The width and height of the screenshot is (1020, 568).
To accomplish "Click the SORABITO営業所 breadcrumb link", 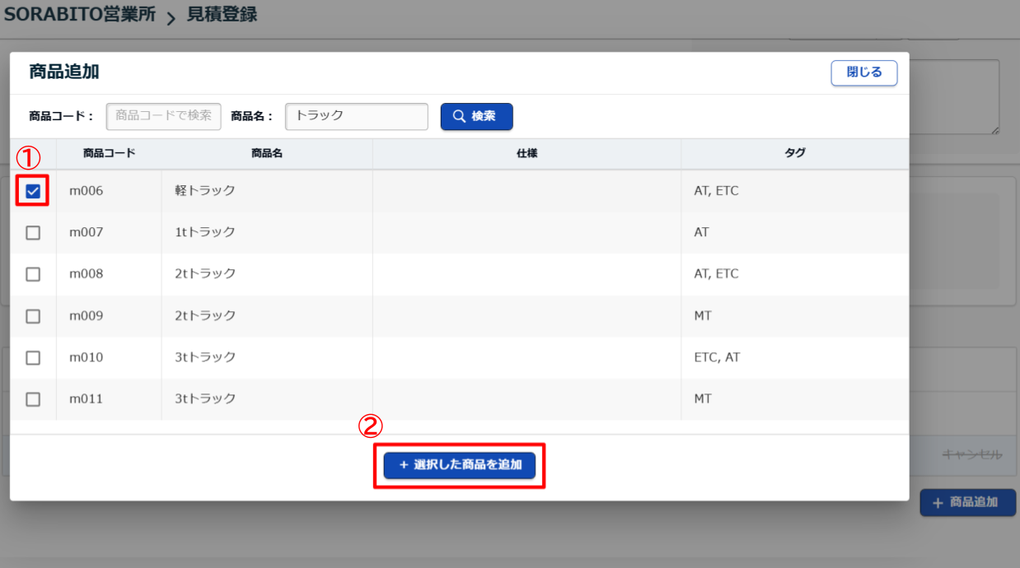I will pyautogui.click(x=80, y=15).
